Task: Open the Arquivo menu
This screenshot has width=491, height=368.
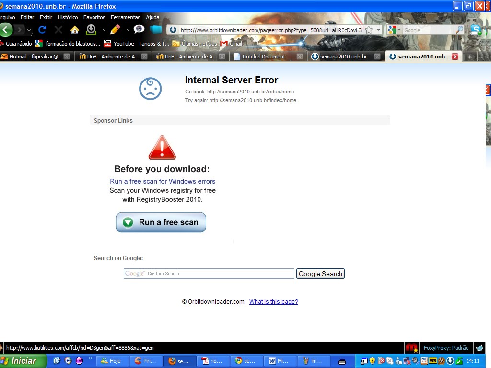Action: point(7,17)
